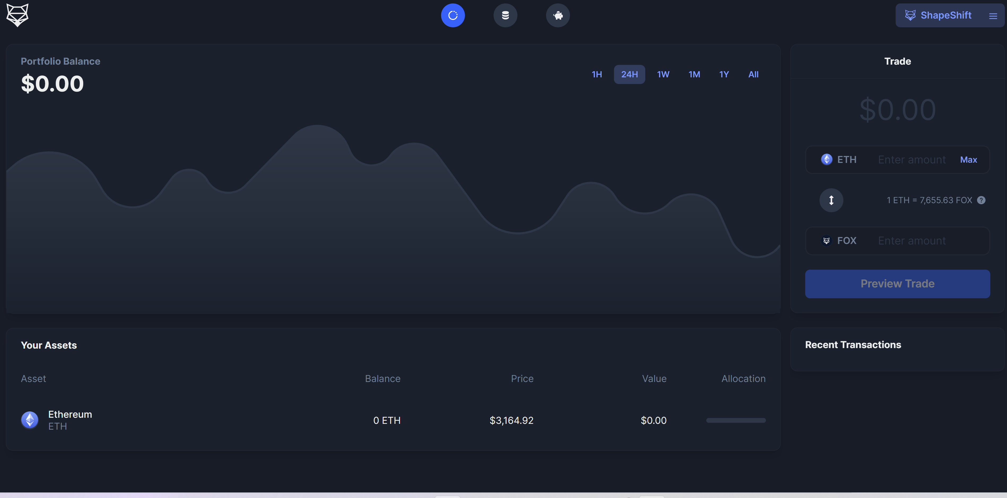Screen dimensions: 1007x498
Task: Open the exchange rate help tooltip icon
Action: click(981, 200)
